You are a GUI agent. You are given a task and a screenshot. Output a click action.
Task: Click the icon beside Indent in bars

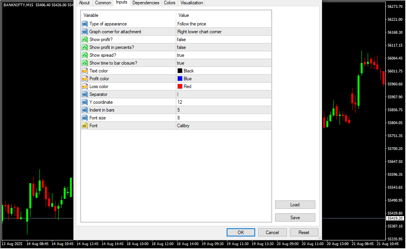pyautogui.click(x=84, y=110)
